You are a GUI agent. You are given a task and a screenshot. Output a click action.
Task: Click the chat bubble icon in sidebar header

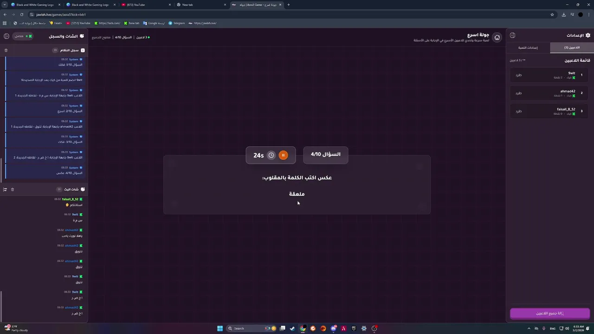click(82, 36)
